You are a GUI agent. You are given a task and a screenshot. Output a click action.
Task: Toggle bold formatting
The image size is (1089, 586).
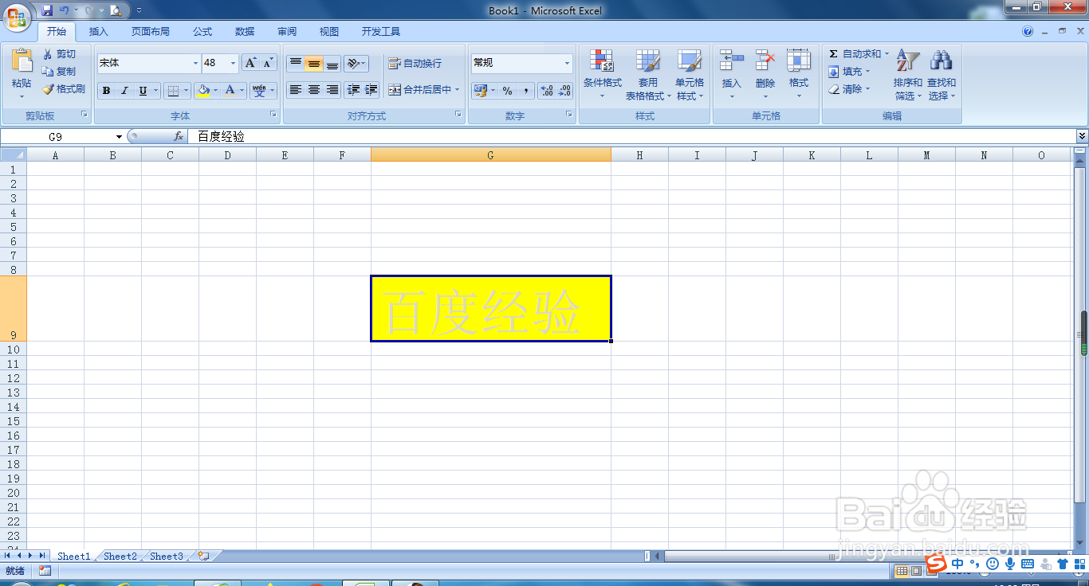106,91
